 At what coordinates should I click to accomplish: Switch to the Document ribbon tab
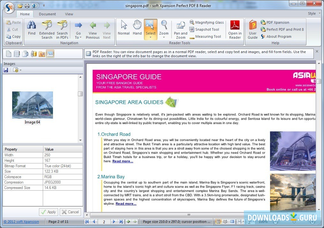pos(47,14)
